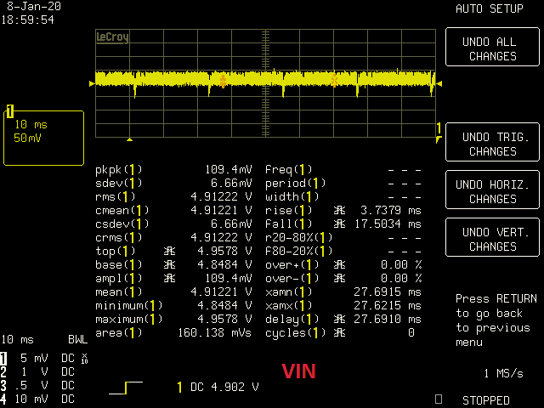The image size is (544, 408).
Task: Click the warning icon beside top(1)
Action: 169,251
